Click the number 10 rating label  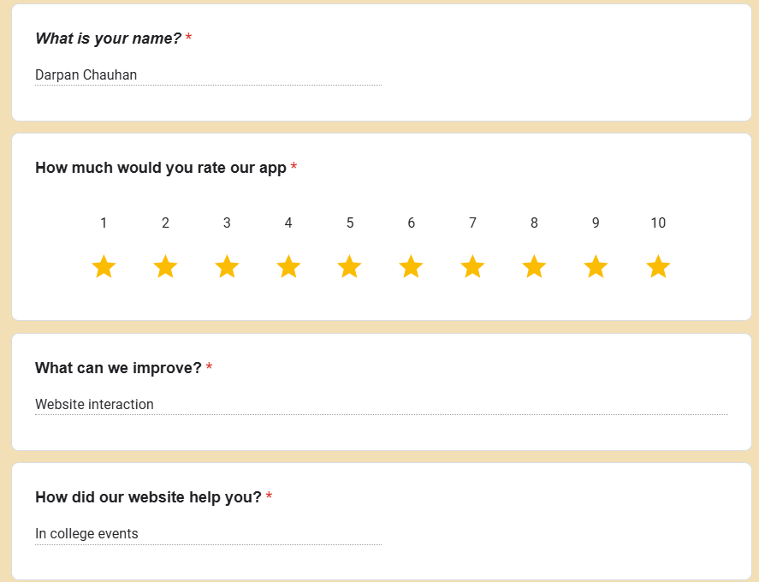point(657,223)
